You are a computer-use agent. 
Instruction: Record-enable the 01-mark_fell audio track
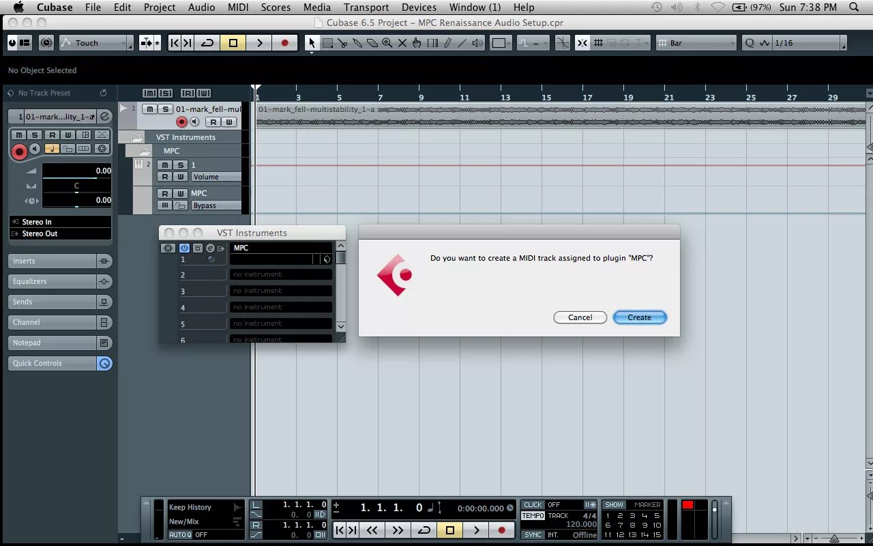point(181,122)
